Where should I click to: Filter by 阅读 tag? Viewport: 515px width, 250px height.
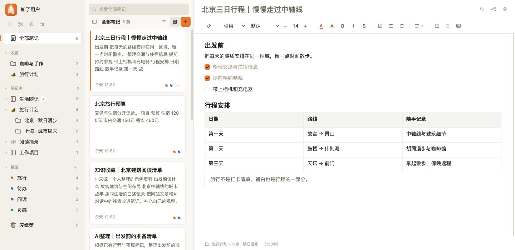coord(42,199)
